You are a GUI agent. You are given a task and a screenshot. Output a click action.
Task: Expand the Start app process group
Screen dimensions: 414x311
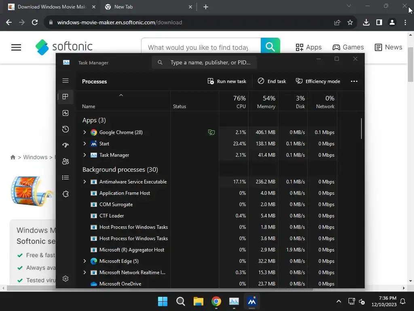click(84, 144)
